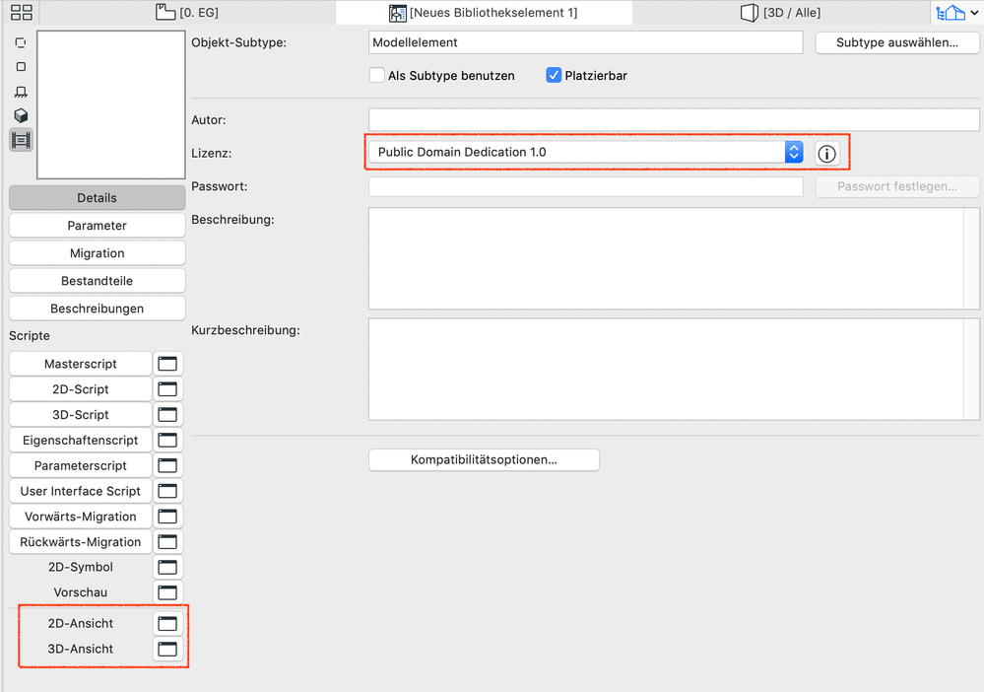984x692 pixels.
Task: Open the Masterscript editor
Action: click(x=81, y=364)
